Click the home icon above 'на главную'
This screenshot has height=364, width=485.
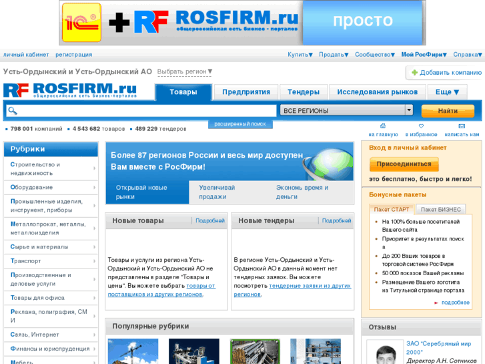pyautogui.click(x=383, y=126)
